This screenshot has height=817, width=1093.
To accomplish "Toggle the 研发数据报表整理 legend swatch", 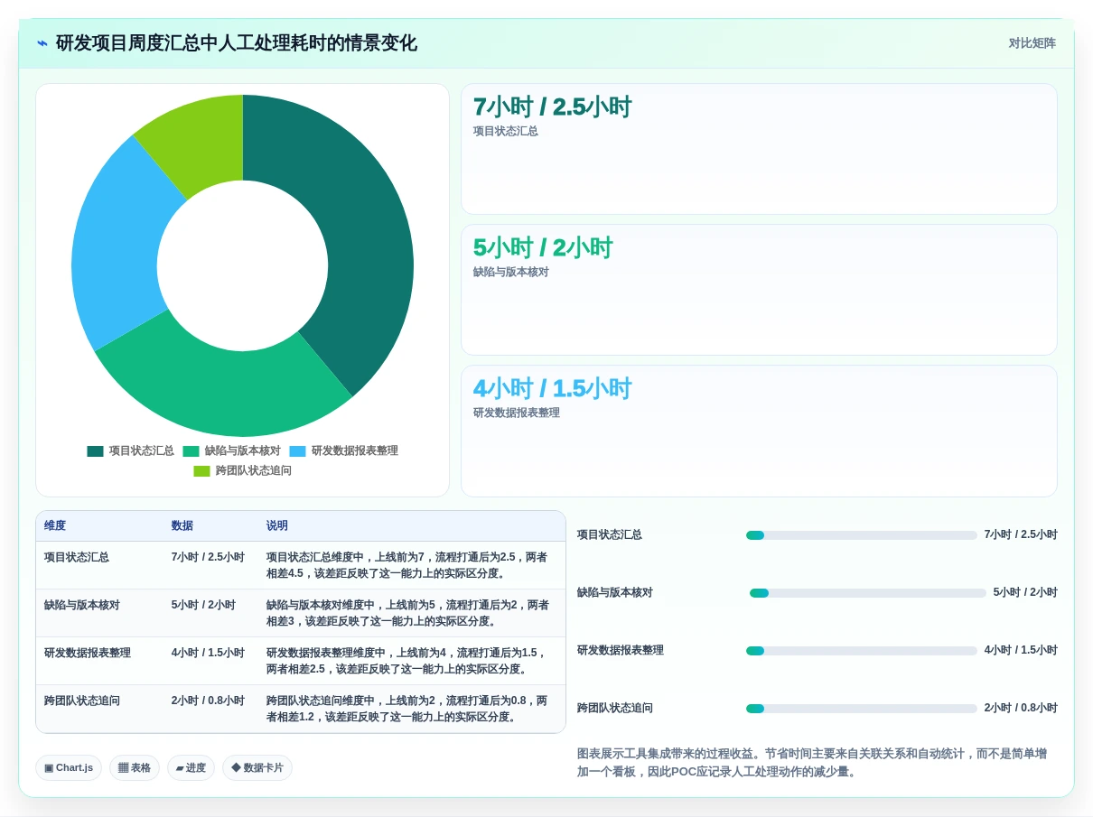I will pos(297,451).
